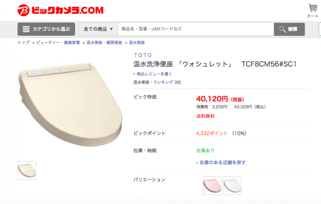Click the green button at right edge
321x204 pixels.
320,29
